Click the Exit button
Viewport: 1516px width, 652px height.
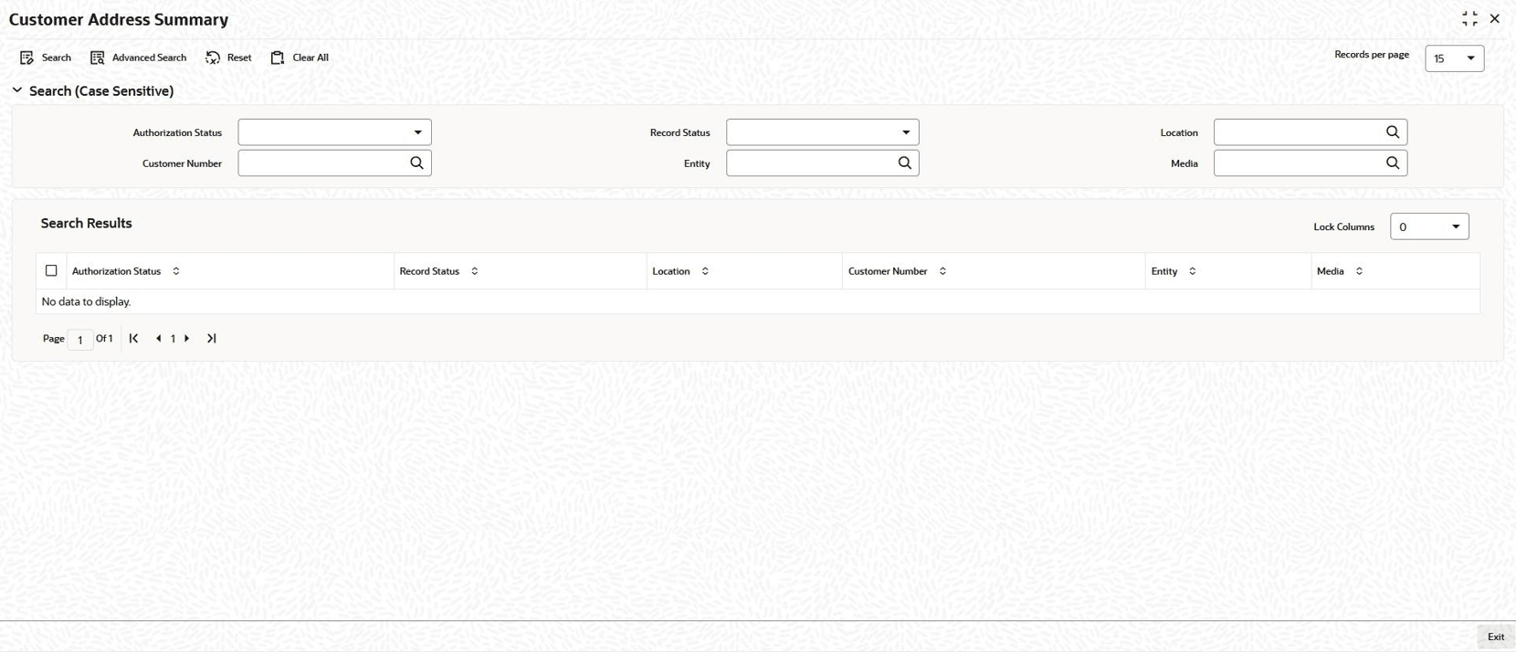point(1495,636)
